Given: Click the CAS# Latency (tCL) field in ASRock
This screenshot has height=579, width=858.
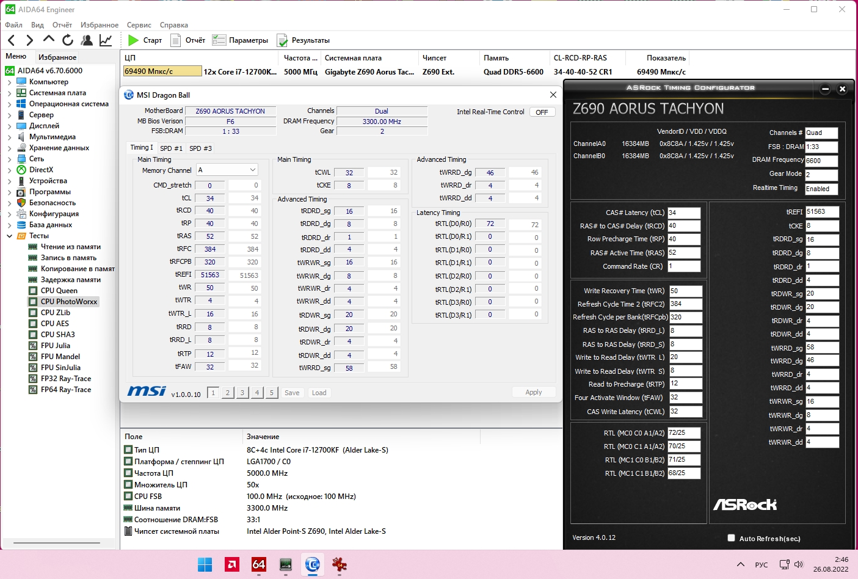Looking at the screenshot, I should coord(684,213).
